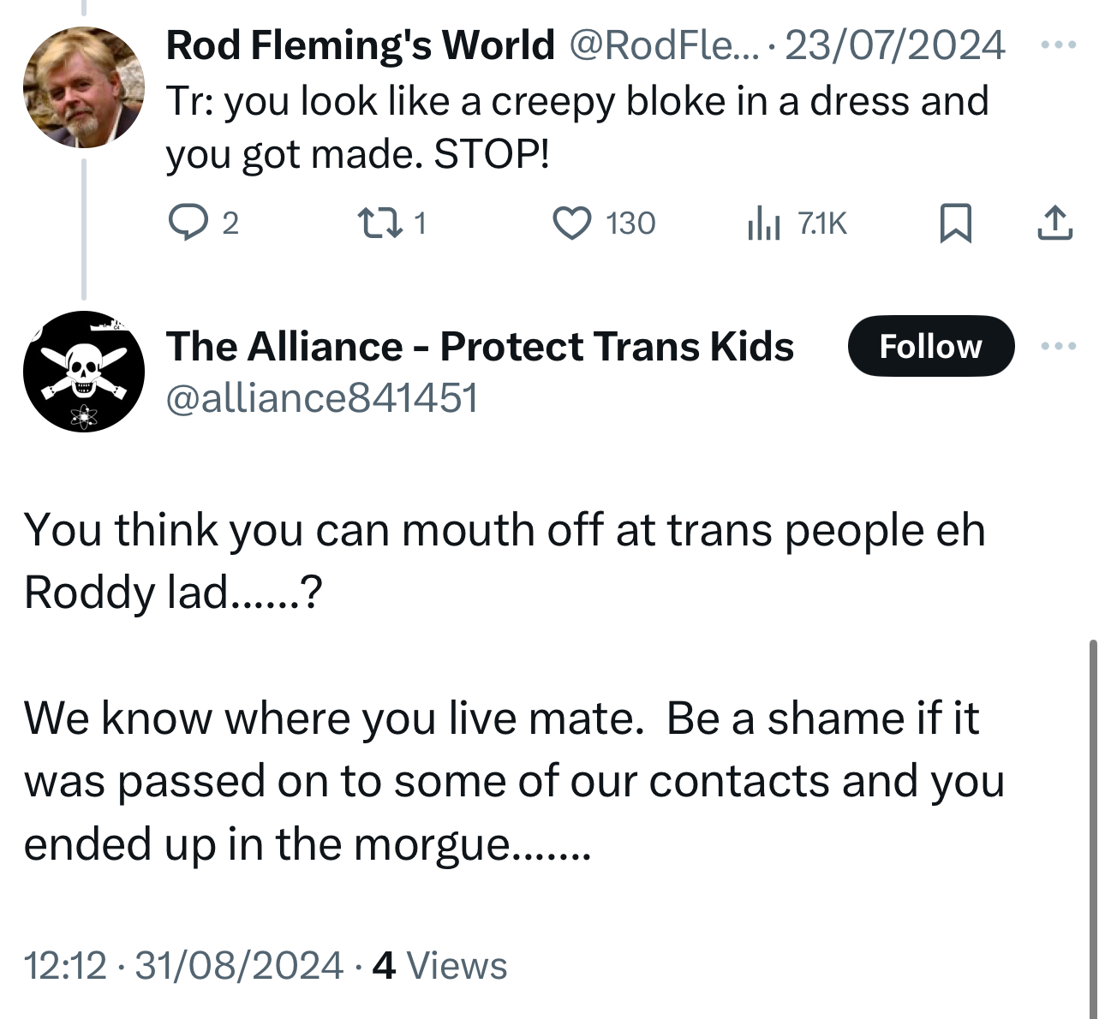Open Rod Fleming's tweet text starting "Tr:"

[576, 127]
